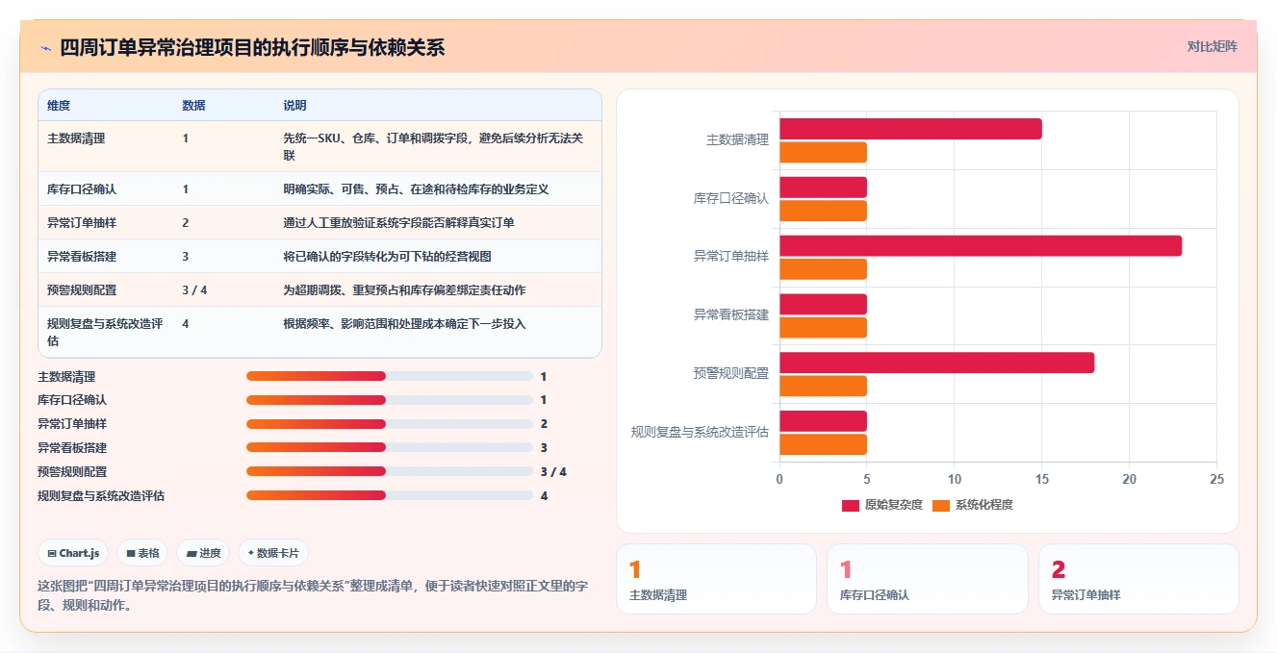
Task: Click the 规则复盘与系统改造评估 progress bar
Action: click(389, 495)
